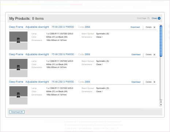The width and height of the screenshot is (170, 132).
Task: Open My Session on the background page
Action: click(x=157, y=1)
